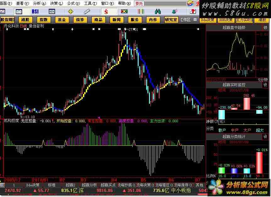
Task: Select the 标准 bottom tab
Action: pos(52,185)
